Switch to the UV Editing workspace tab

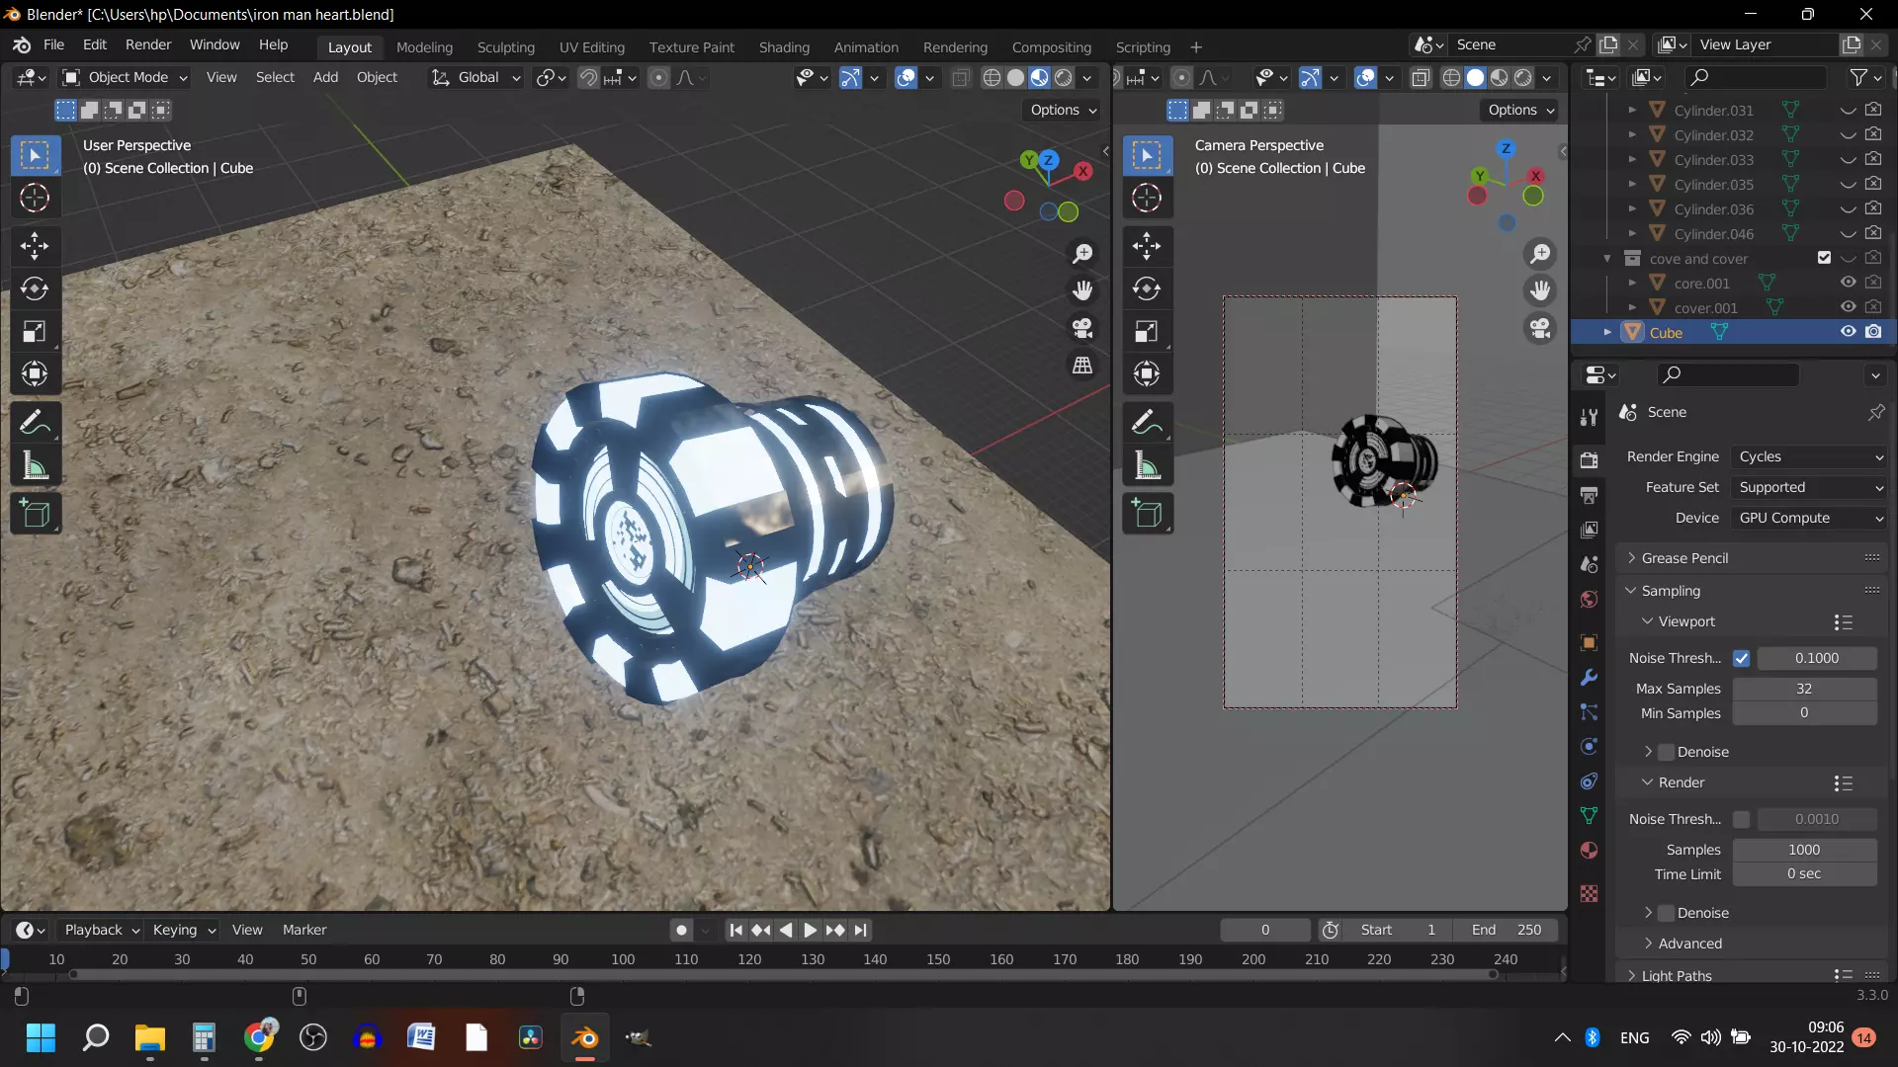coord(591,46)
